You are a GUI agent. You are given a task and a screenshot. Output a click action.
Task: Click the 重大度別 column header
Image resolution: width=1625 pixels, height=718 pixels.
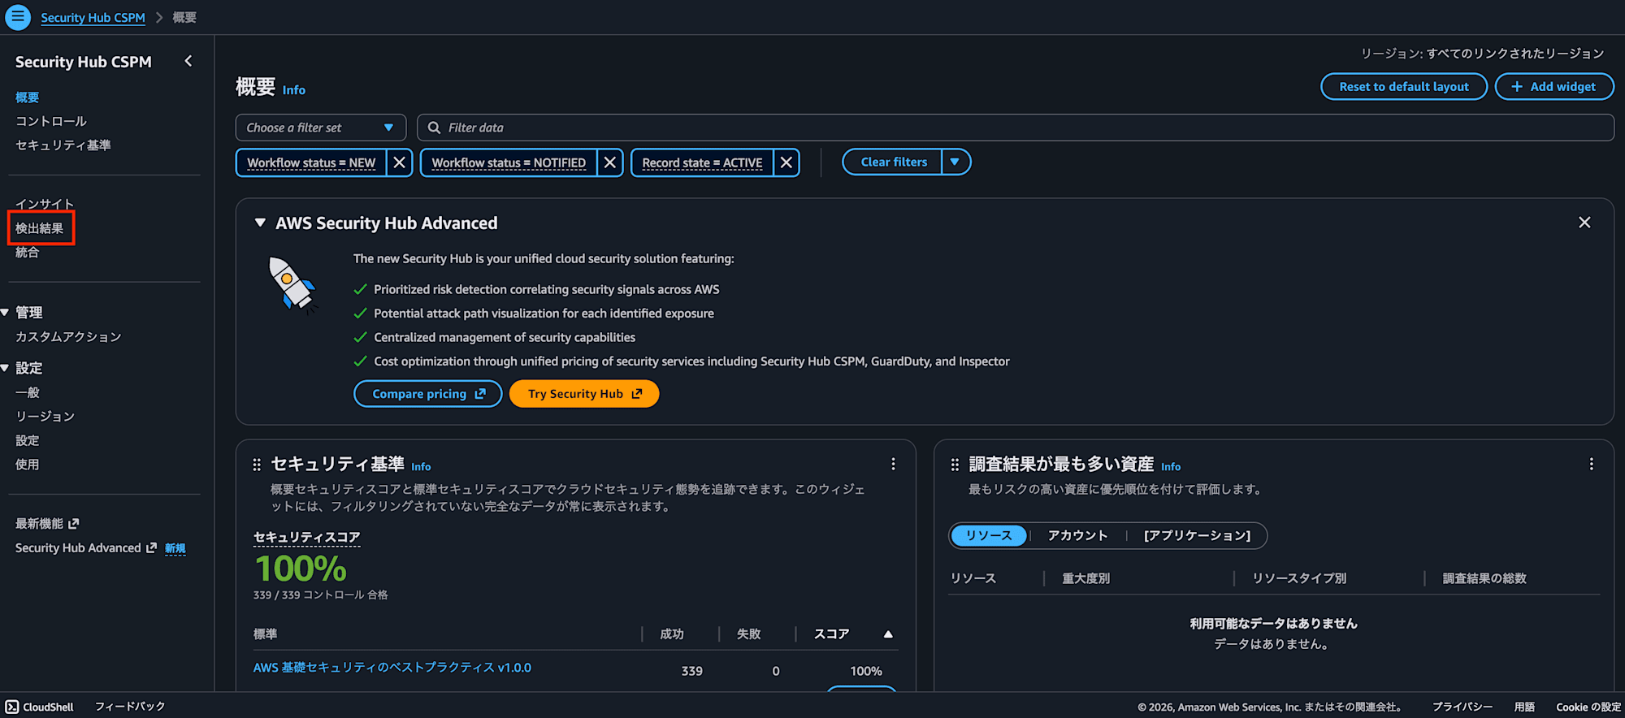click(x=1085, y=578)
